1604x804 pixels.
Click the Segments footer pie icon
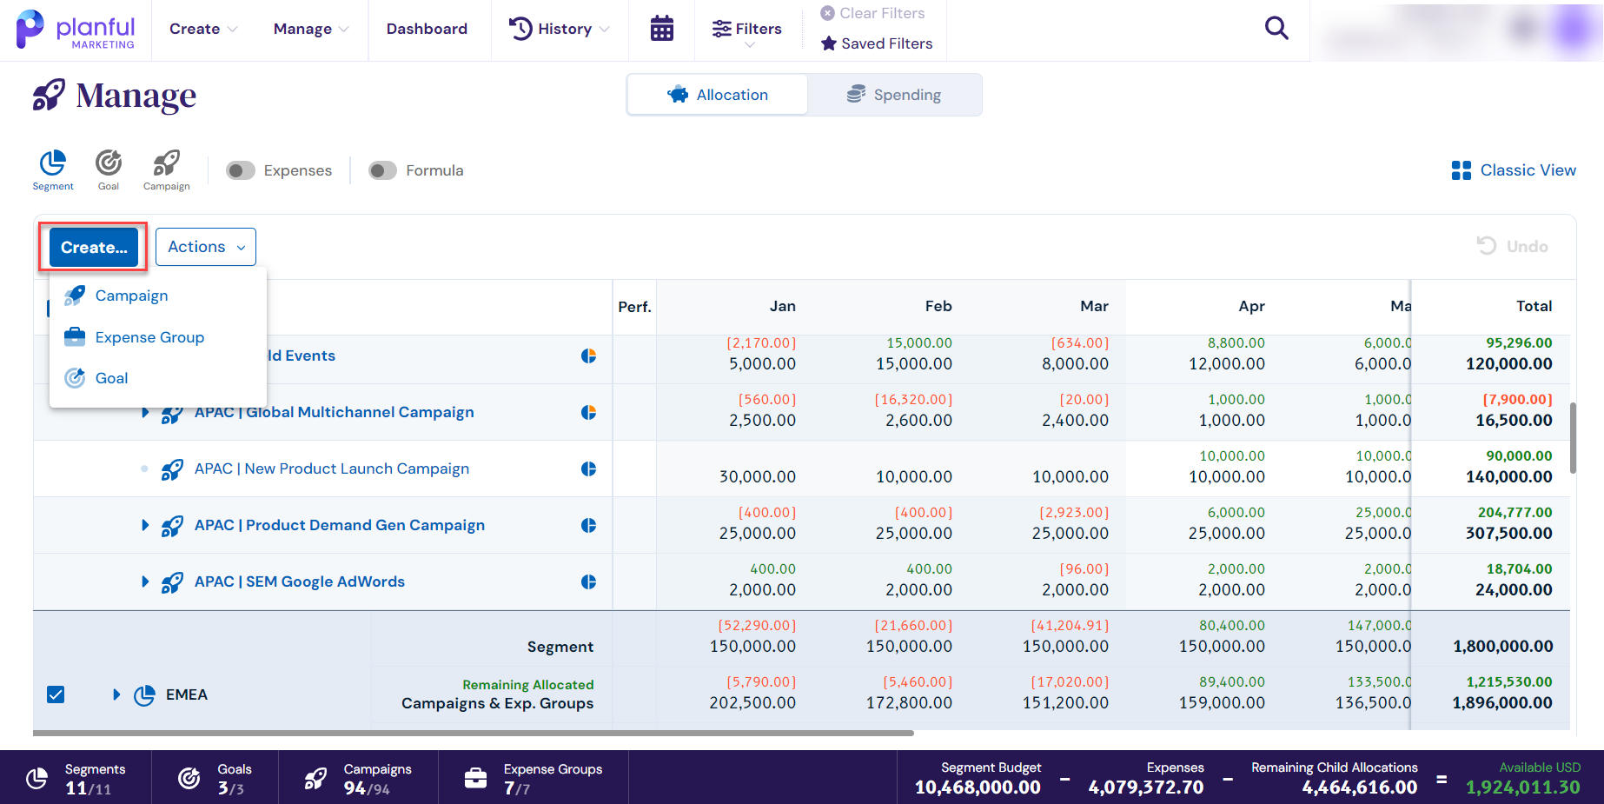pos(36,778)
